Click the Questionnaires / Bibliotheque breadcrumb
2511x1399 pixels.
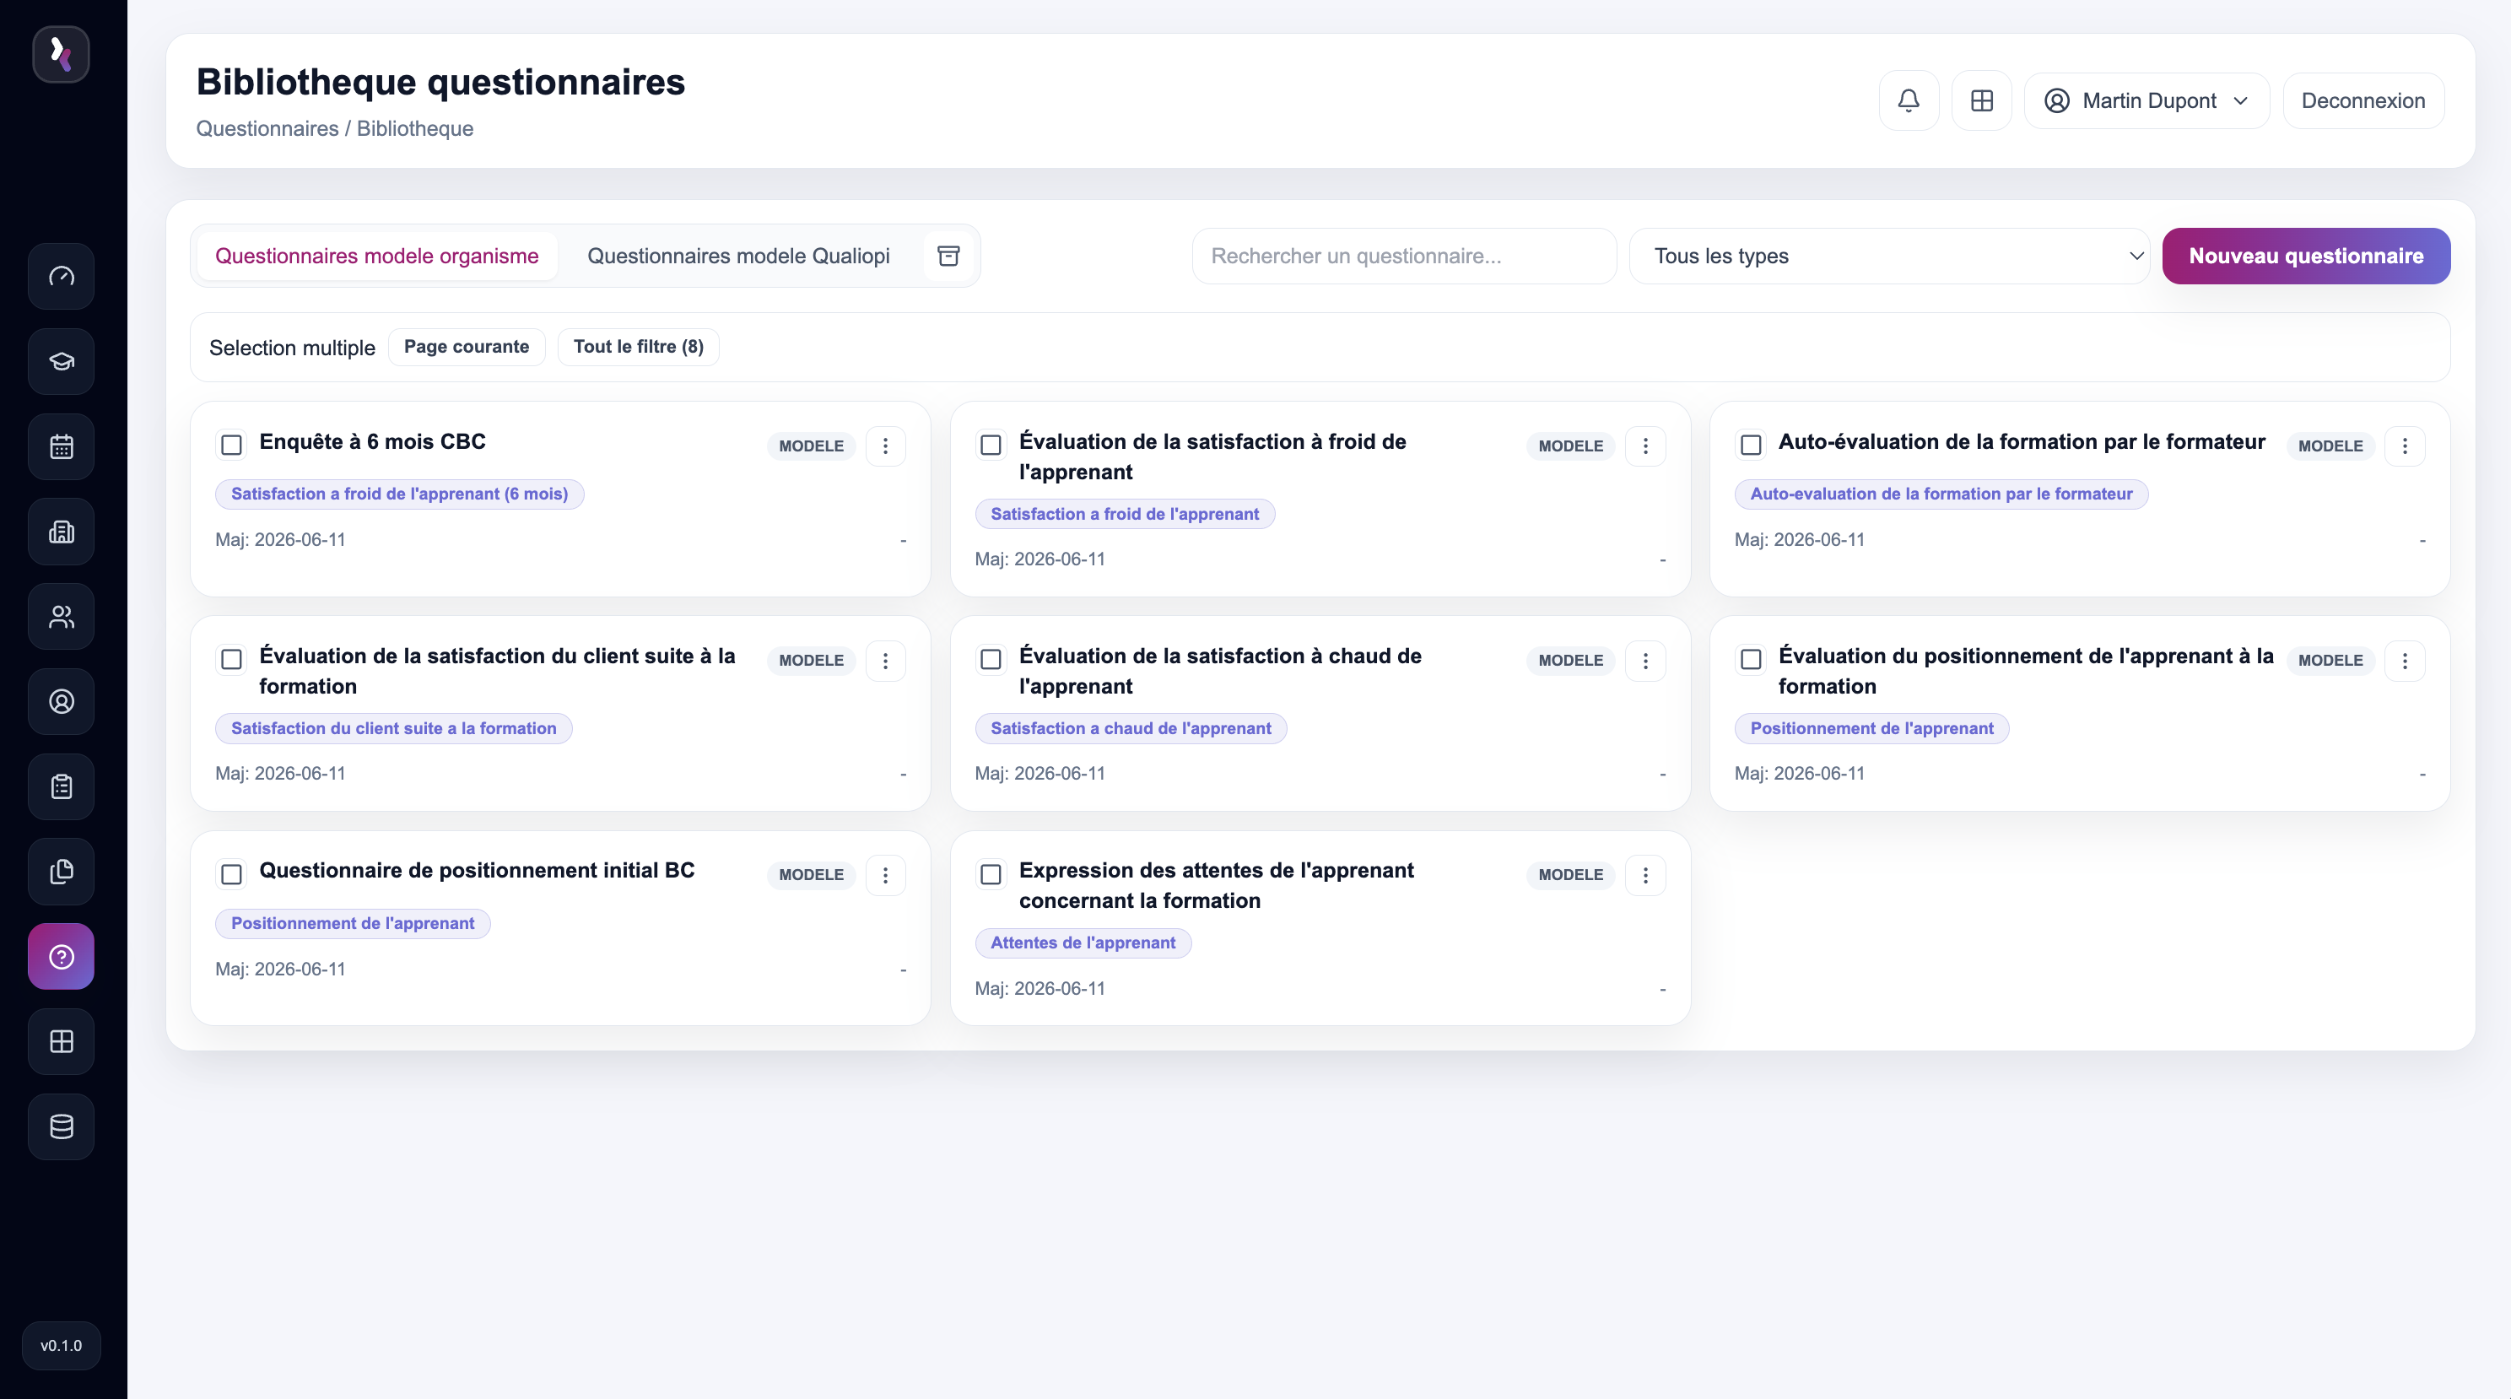pyautogui.click(x=334, y=129)
